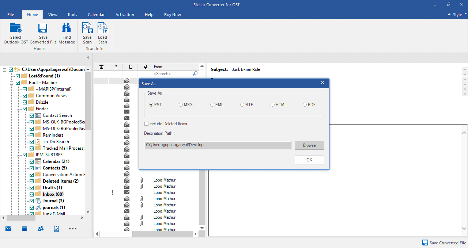This screenshot has width=468, height=248.
Task: Select the Common Views folder
Action: click(51, 96)
